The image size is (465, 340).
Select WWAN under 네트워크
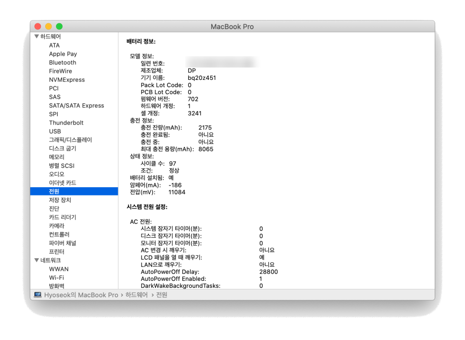point(59,269)
